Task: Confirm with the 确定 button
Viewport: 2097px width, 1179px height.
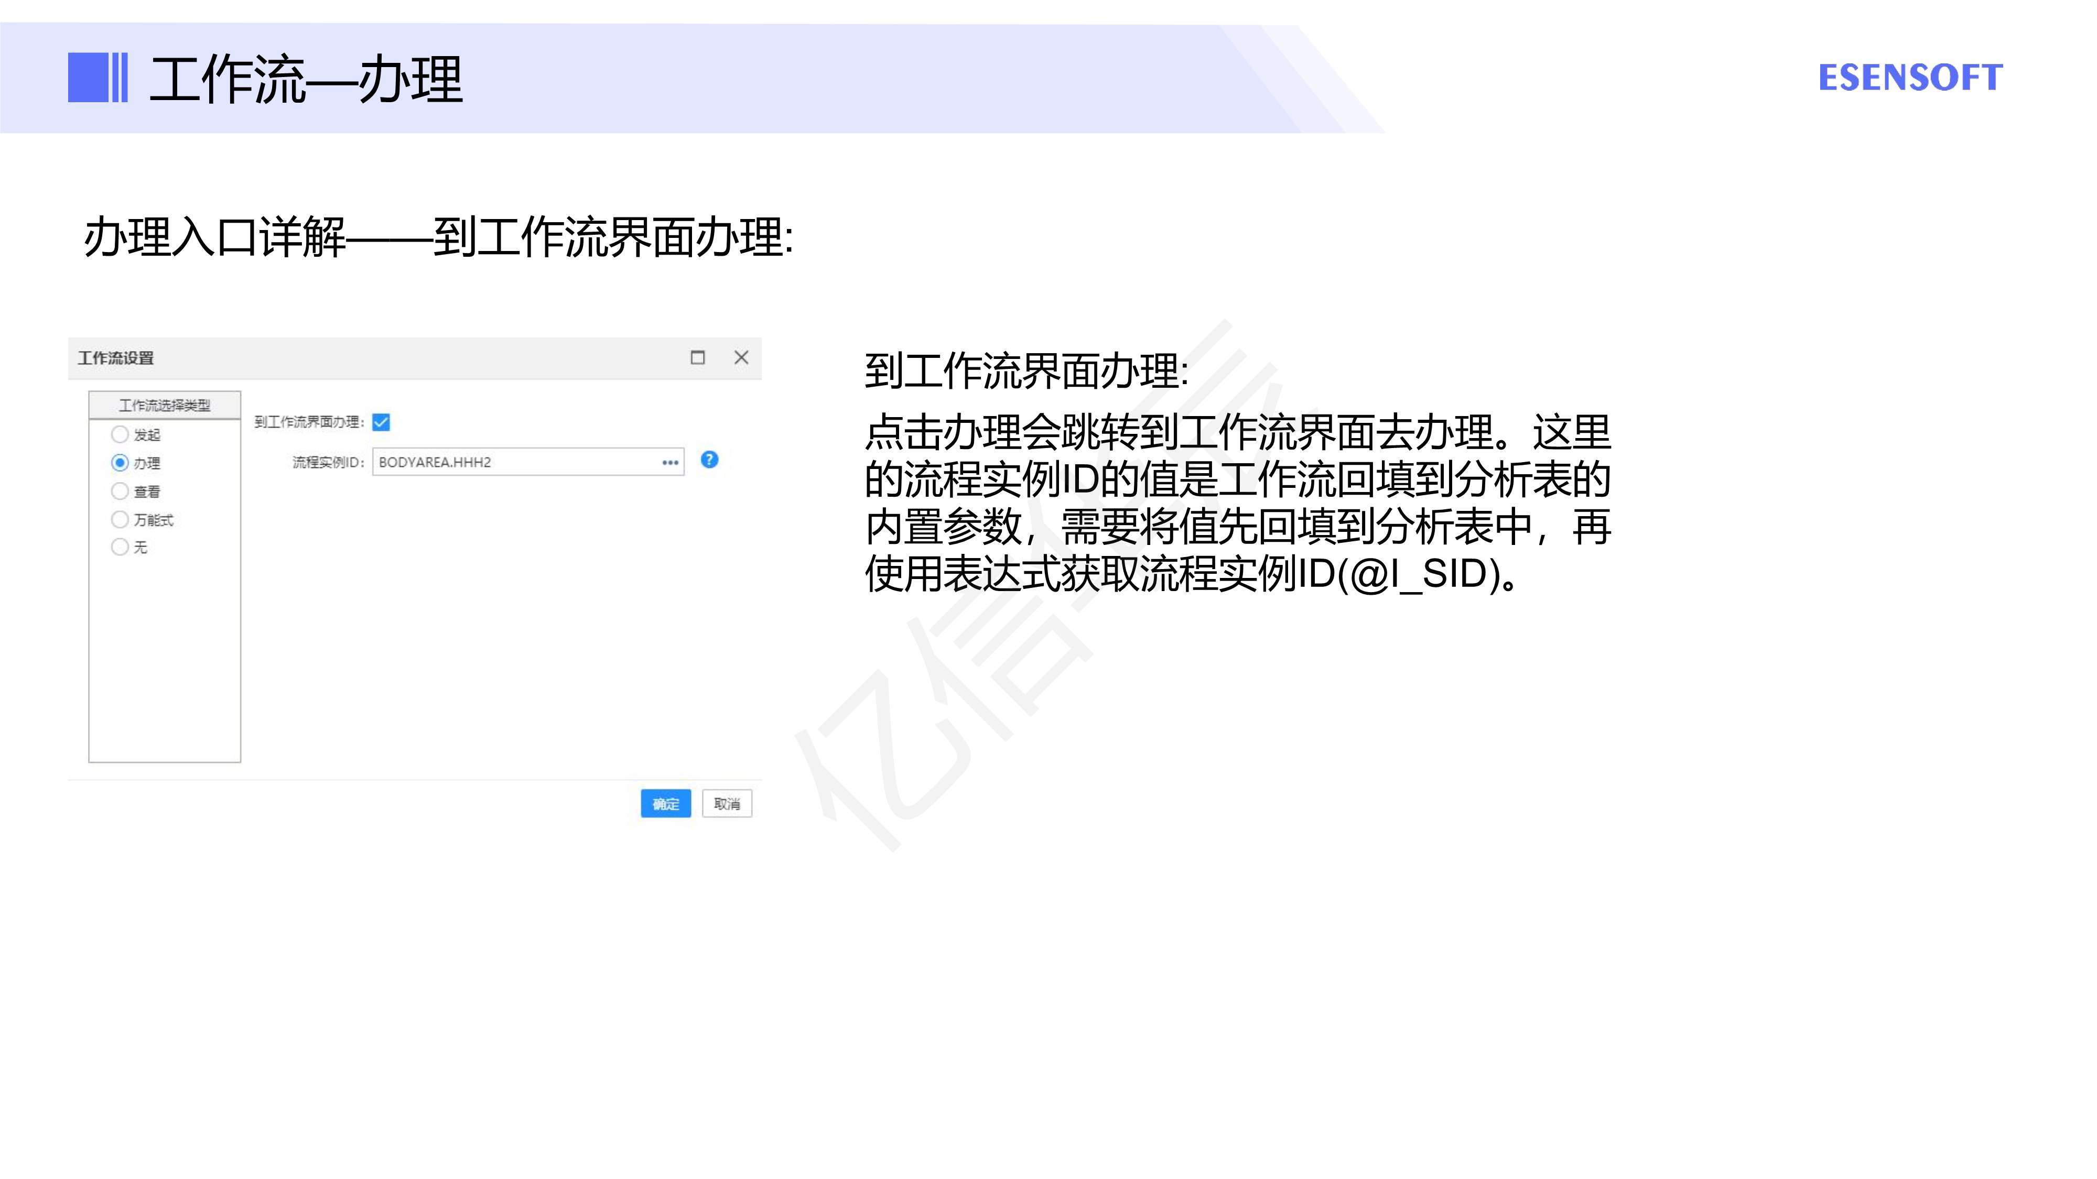Action: (x=665, y=804)
